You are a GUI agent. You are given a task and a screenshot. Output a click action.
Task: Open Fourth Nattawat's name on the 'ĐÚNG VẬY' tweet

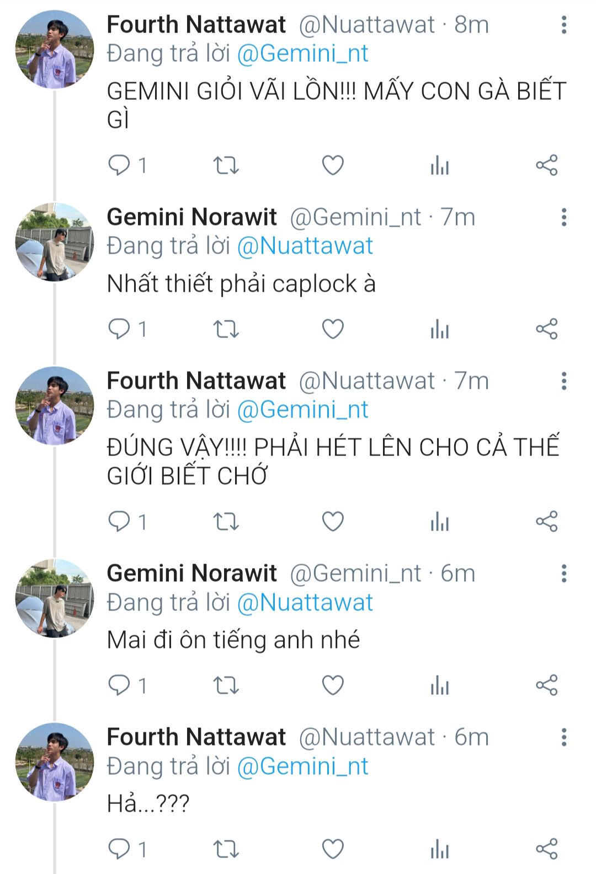(196, 381)
